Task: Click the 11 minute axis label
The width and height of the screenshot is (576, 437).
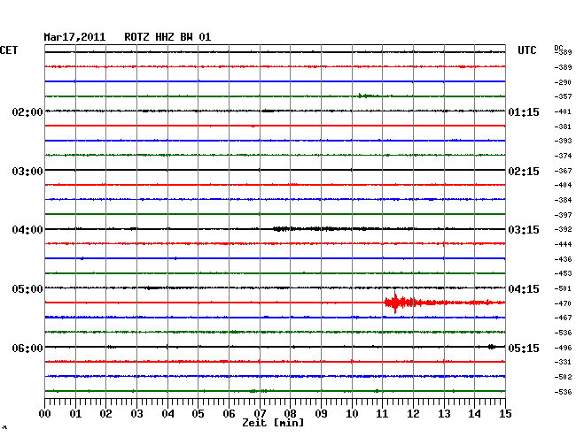Action: (x=383, y=414)
